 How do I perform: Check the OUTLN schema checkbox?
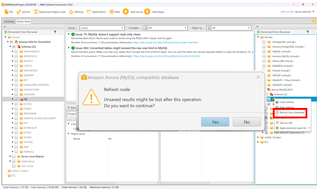pyautogui.click(x=16, y=104)
